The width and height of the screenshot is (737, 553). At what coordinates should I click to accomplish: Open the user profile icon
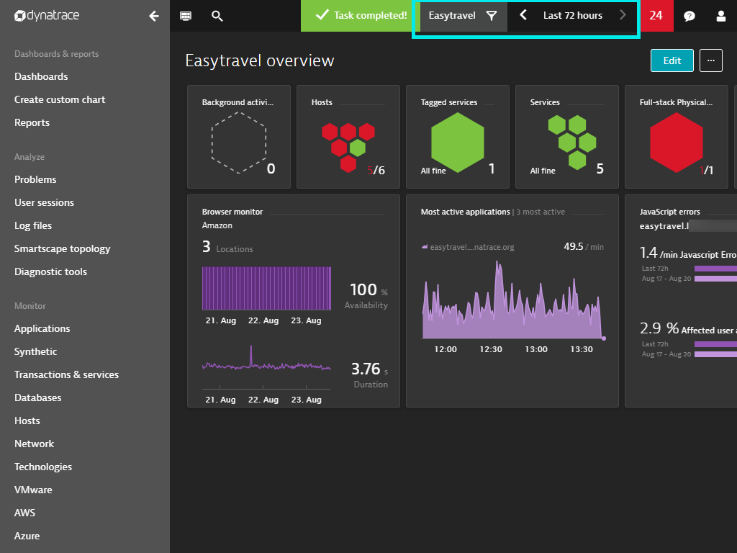point(720,16)
